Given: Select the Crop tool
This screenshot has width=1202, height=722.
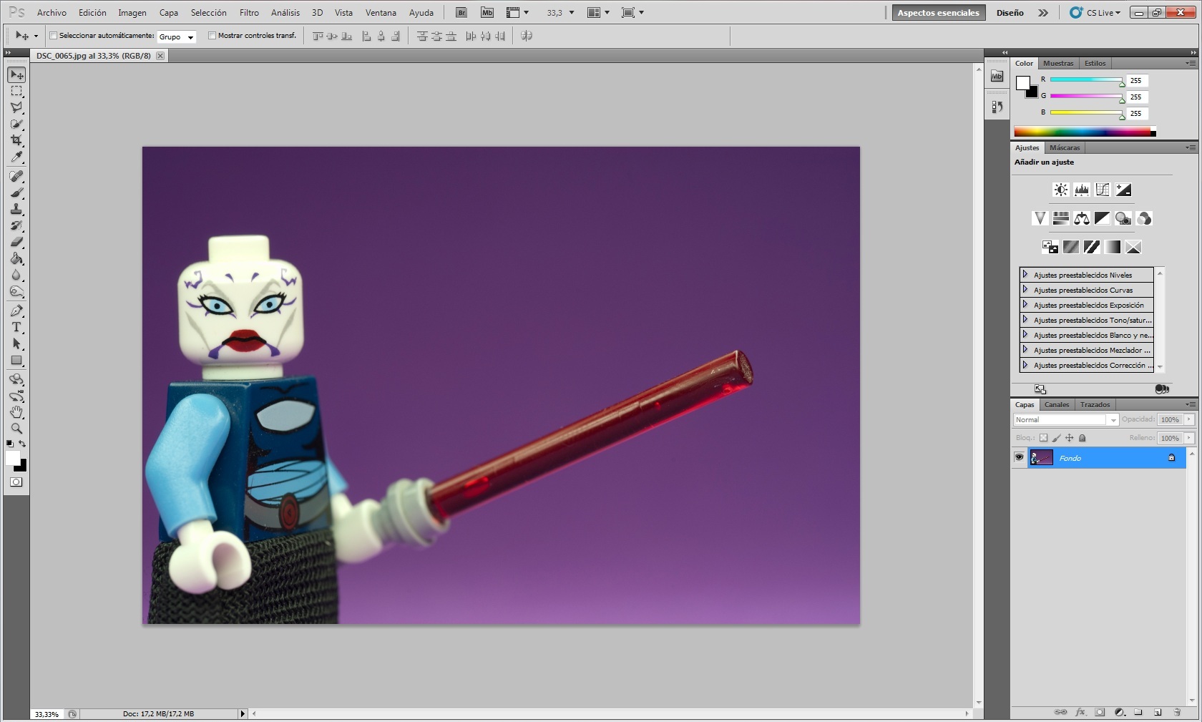Looking at the screenshot, I should click(16, 140).
